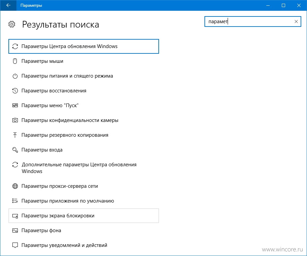The image size is (307, 256).
Task: Click the backup upload arrow icon
Action: 15,135
